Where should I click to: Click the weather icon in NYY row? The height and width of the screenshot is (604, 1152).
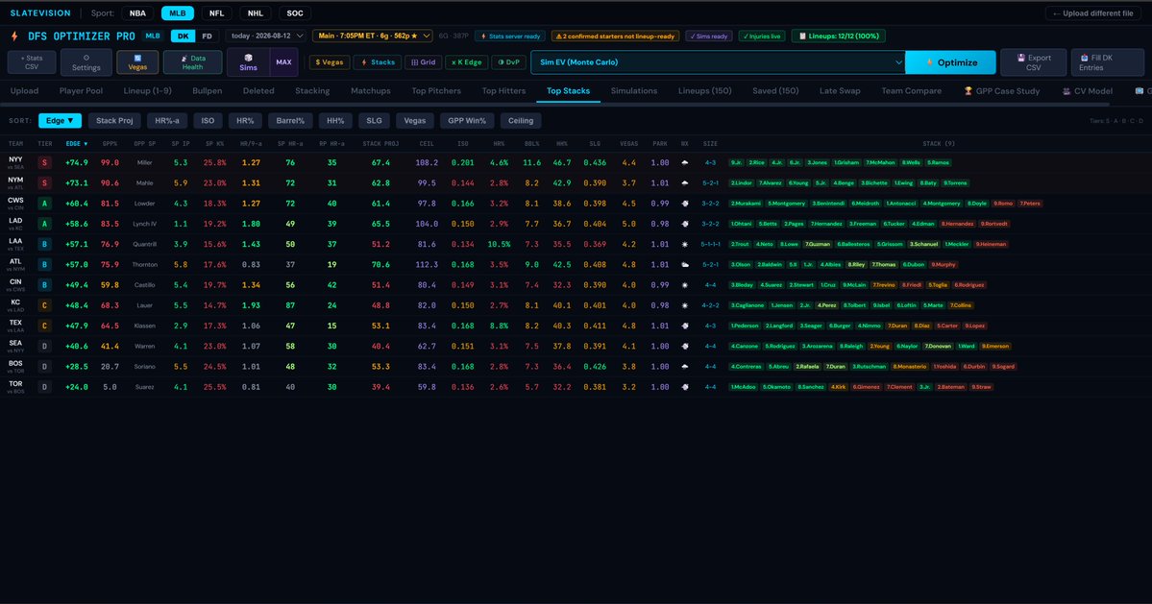tap(685, 163)
